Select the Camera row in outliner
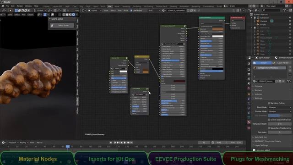293x165 pixels. [x=264, y=21]
